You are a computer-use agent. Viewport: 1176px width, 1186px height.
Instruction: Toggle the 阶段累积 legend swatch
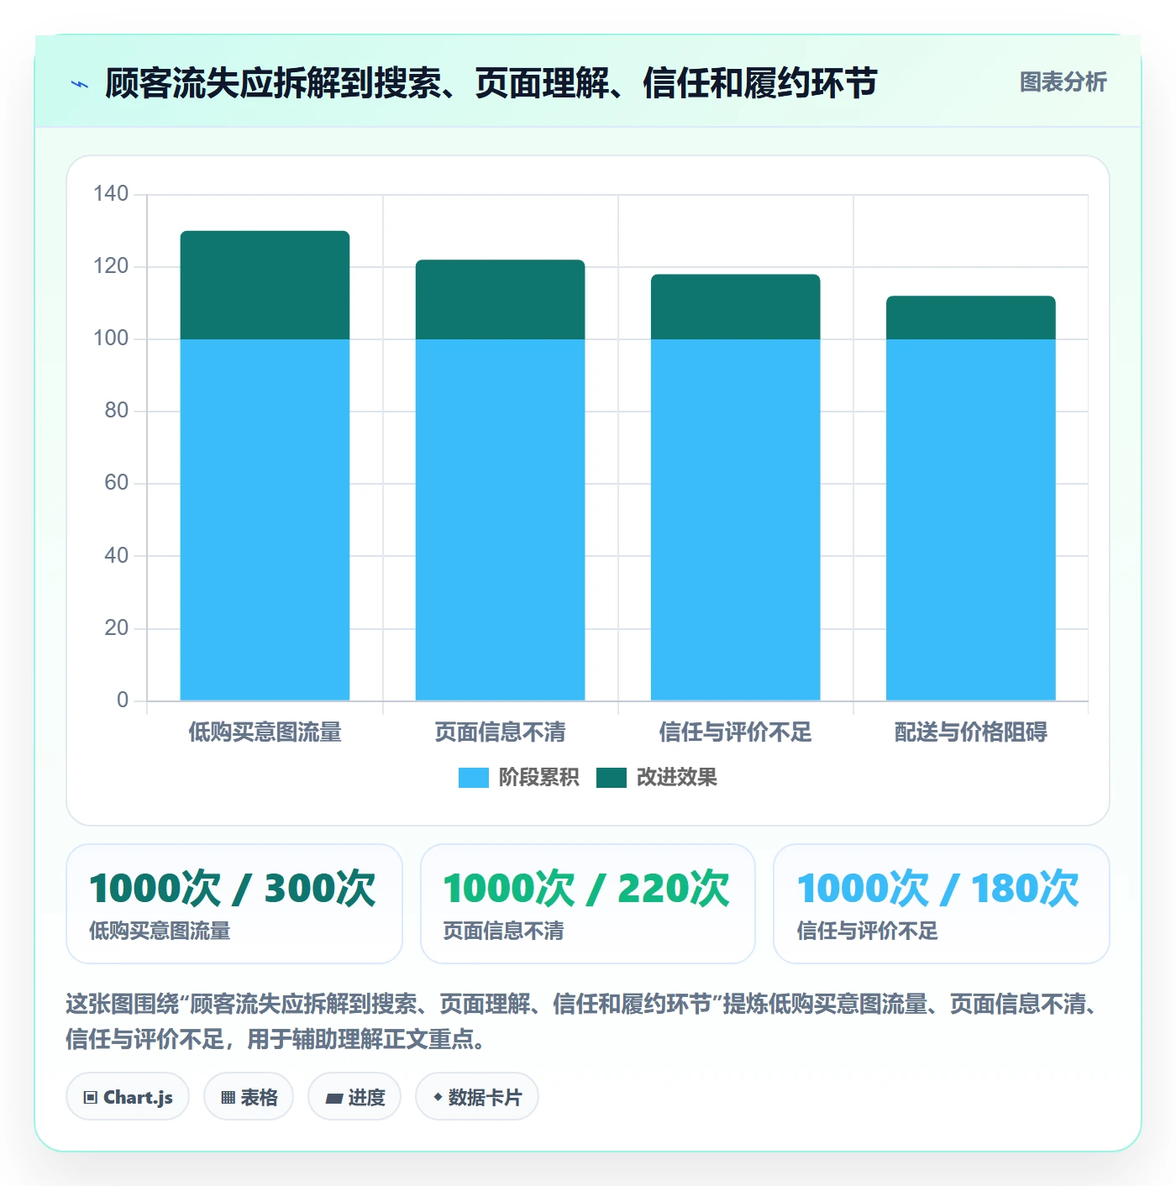click(x=473, y=778)
